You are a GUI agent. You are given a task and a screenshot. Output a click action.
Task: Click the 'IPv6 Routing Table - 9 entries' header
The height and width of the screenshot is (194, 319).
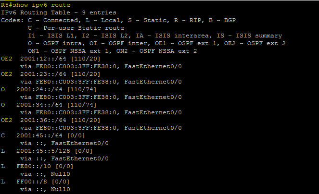(x=59, y=12)
